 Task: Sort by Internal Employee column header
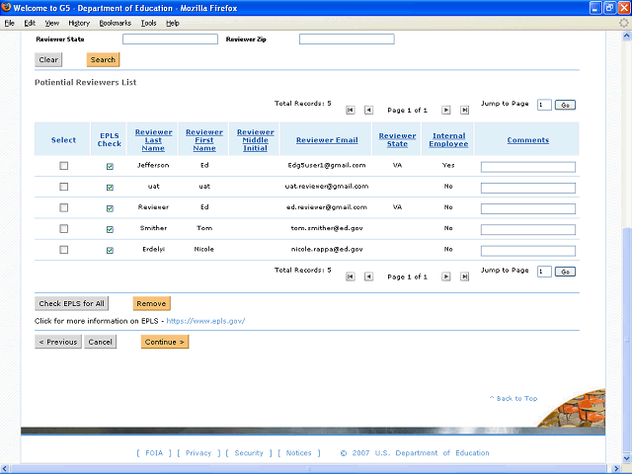pos(449,140)
